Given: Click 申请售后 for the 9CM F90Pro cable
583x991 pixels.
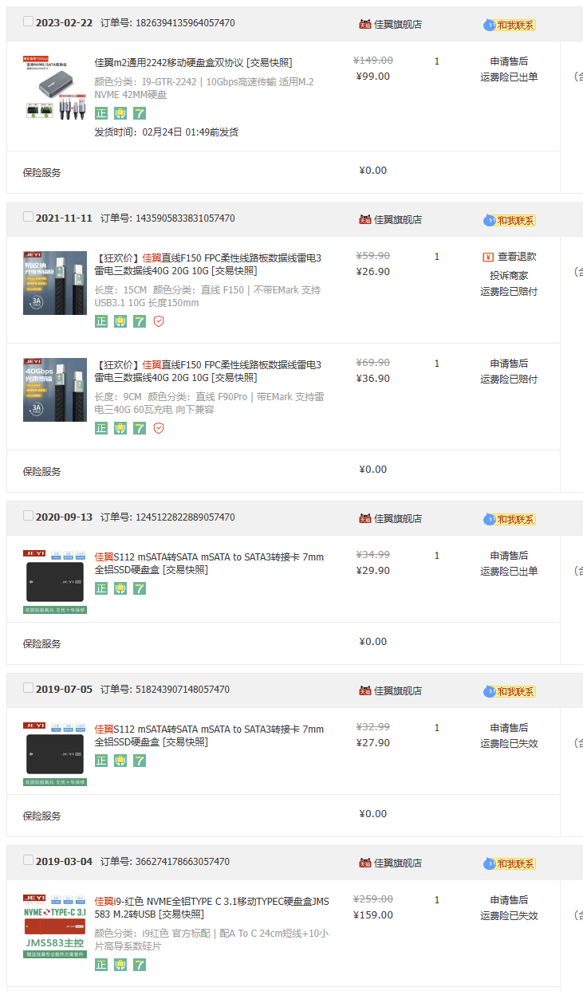Looking at the screenshot, I should point(509,364).
